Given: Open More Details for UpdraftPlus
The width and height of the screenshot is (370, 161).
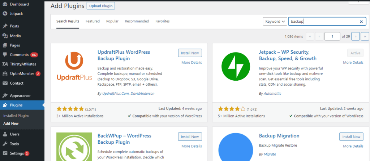Looking at the screenshot, I should tap(192, 63).
